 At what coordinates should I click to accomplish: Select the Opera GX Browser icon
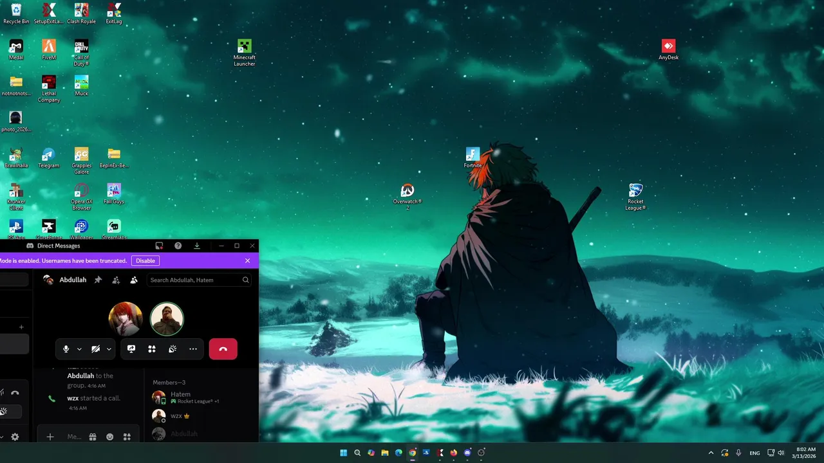(x=81, y=197)
